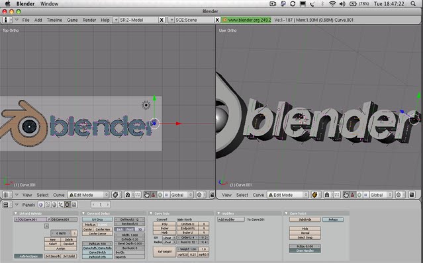Open pivot point selector in Top Ortho header
Image resolution: width=423 pixels, height=263 pixels.
tap(129, 195)
